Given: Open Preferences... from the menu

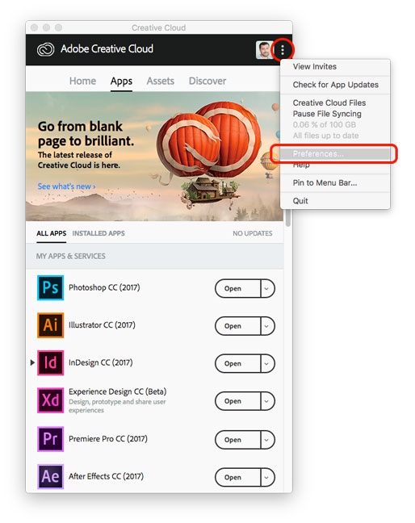Looking at the screenshot, I should click(335, 154).
